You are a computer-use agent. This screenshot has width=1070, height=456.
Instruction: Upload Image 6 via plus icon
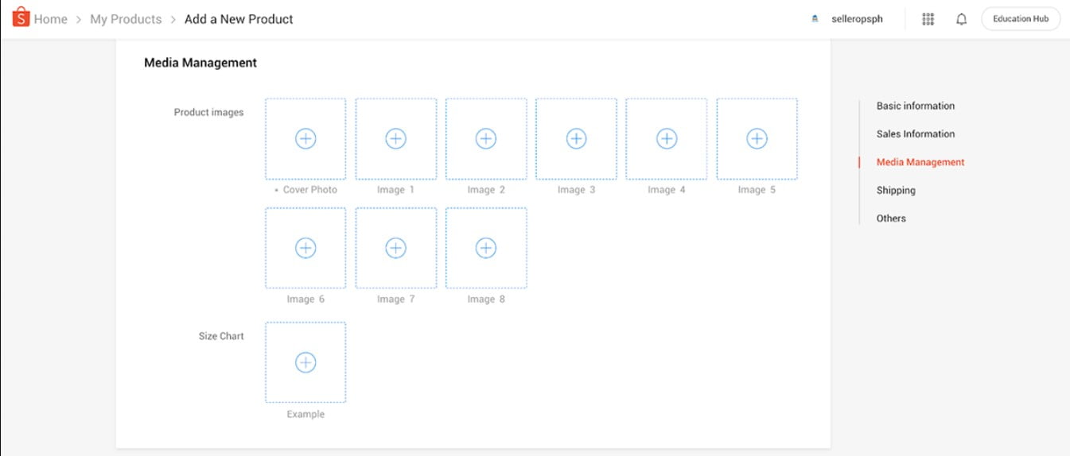[305, 248]
